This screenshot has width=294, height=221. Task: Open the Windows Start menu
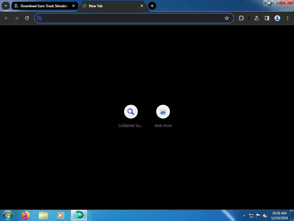pos(8,215)
